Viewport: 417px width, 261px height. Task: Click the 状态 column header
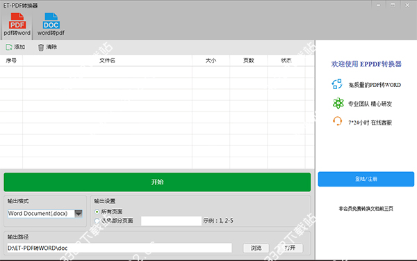tap(286, 61)
